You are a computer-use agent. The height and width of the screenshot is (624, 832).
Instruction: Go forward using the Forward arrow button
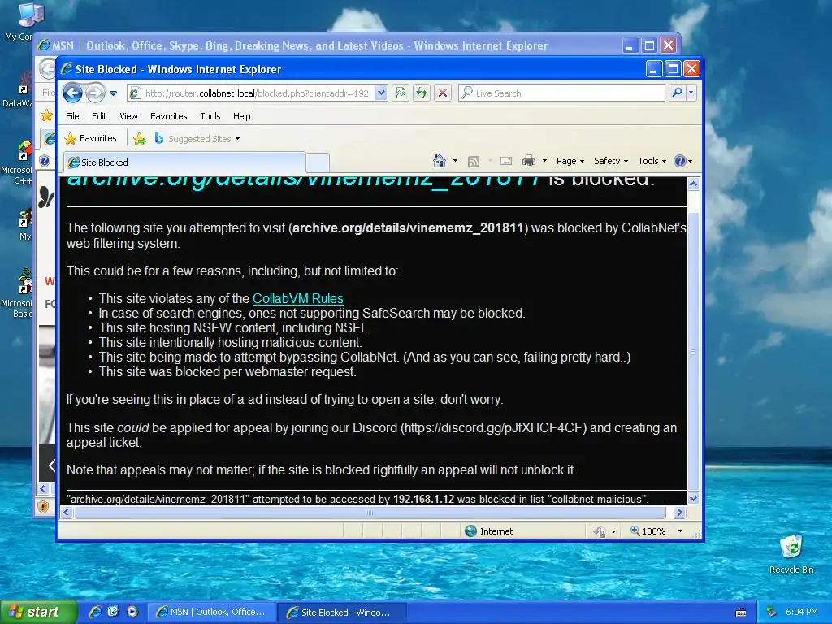pyautogui.click(x=96, y=93)
